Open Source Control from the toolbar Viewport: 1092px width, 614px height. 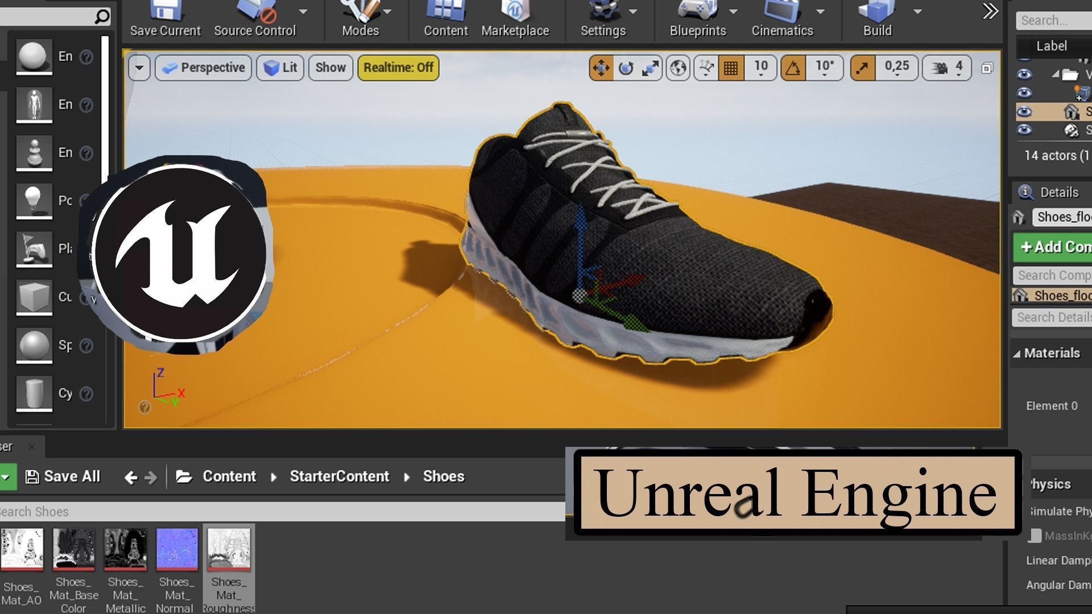255,20
